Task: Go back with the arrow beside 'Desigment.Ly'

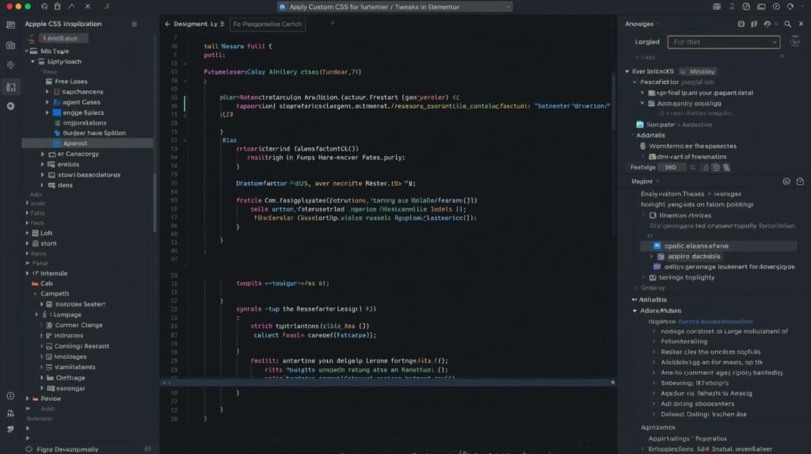Action: click(x=167, y=25)
